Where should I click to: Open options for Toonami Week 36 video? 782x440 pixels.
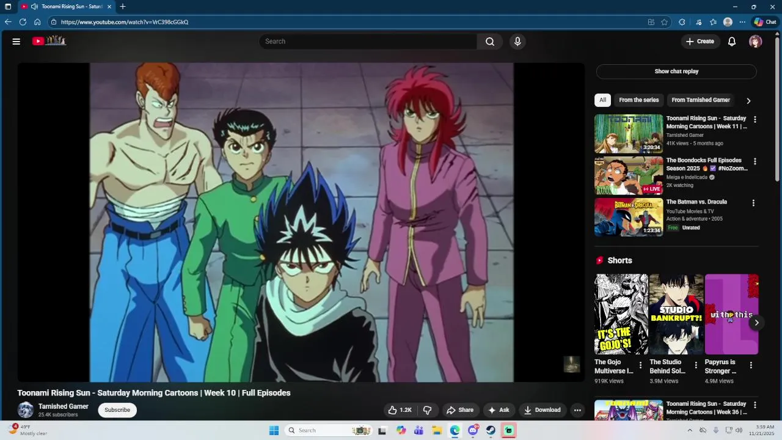pyautogui.click(x=755, y=405)
